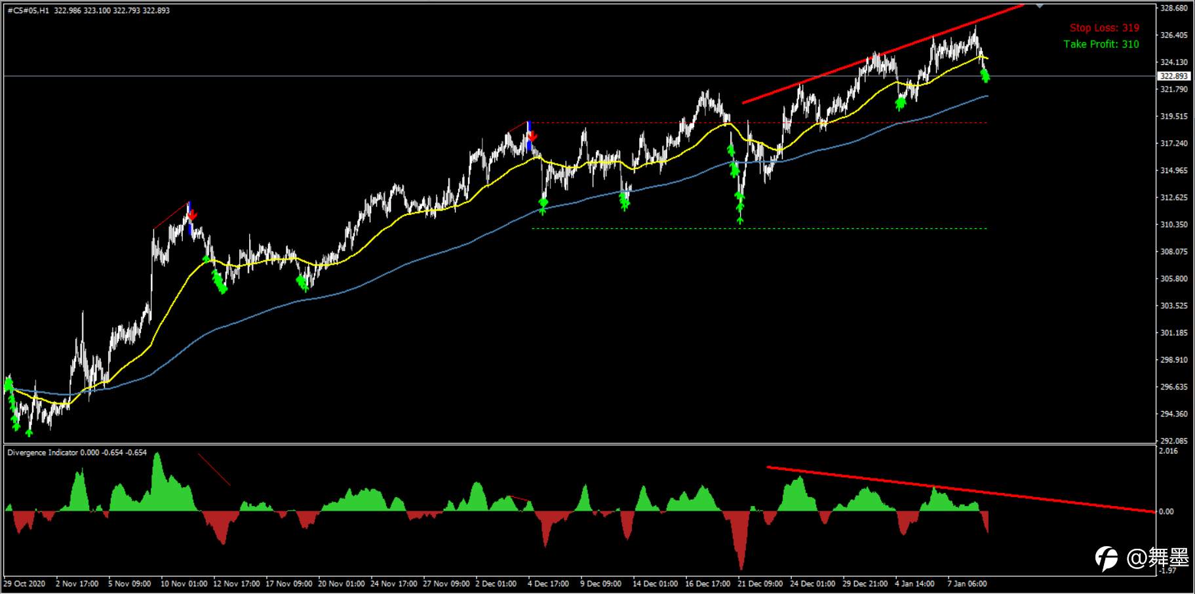1195x594 pixels.
Task: Click the 12 Nov 17:00 time label
Action: 236,584
